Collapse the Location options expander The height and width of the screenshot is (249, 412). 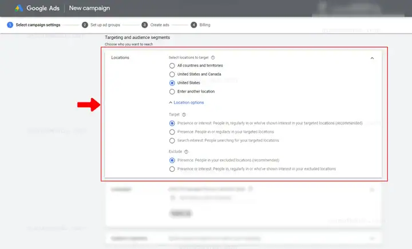pos(187,102)
